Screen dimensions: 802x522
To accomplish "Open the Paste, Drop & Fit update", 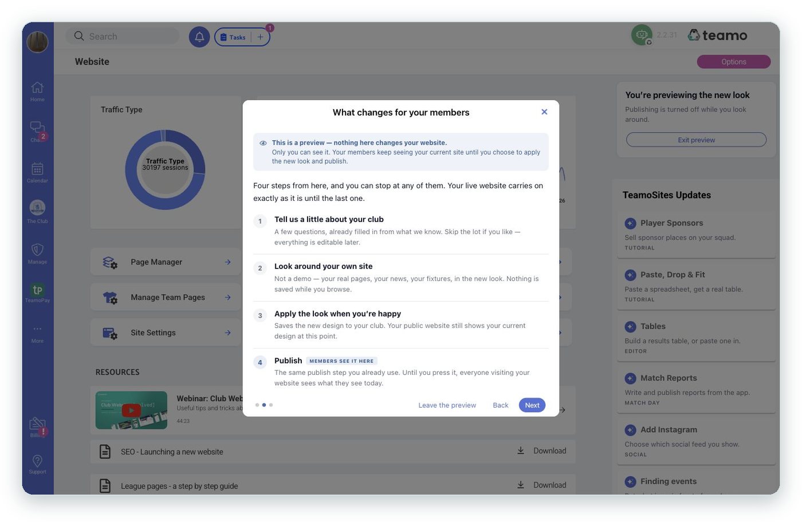I will [x=696, y=286].
